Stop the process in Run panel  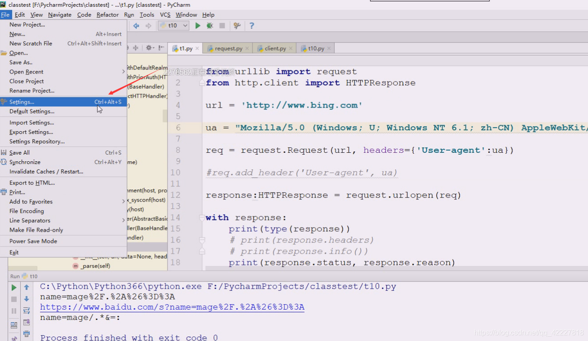(14, 299)
